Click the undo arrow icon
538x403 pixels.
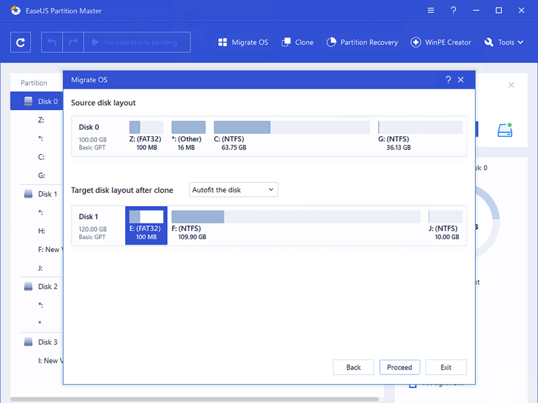pyautogui.click(x=52, y=42)
